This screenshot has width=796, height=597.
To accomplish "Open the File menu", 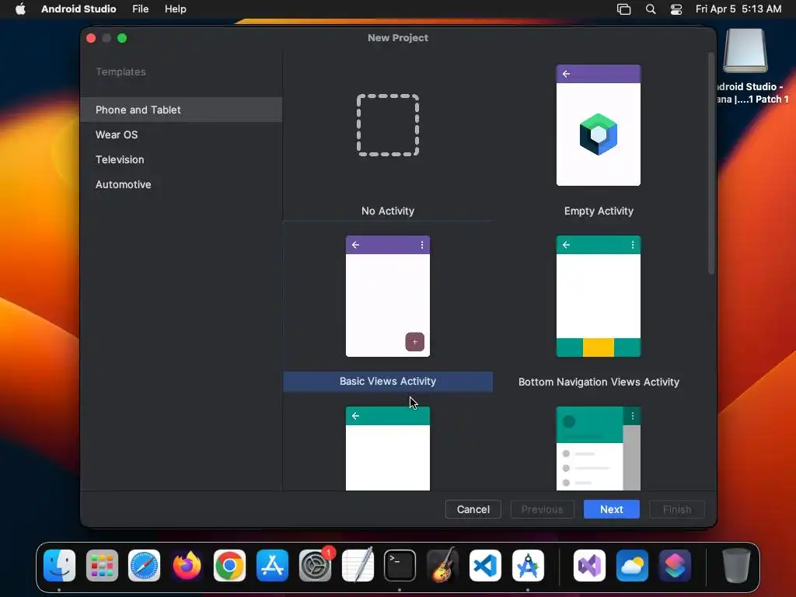I will coord(140,9).
